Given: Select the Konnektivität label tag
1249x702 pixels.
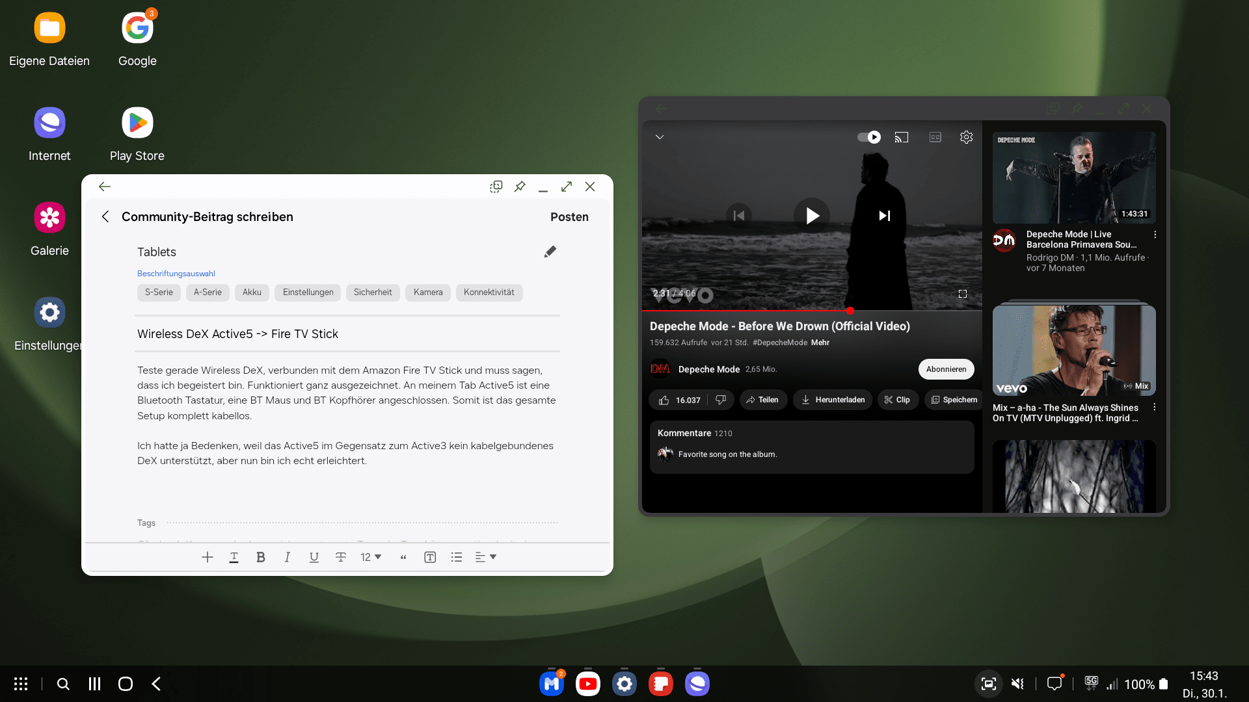Looking at the screenshot, I should pyautogui.click(x=489, y=292).
